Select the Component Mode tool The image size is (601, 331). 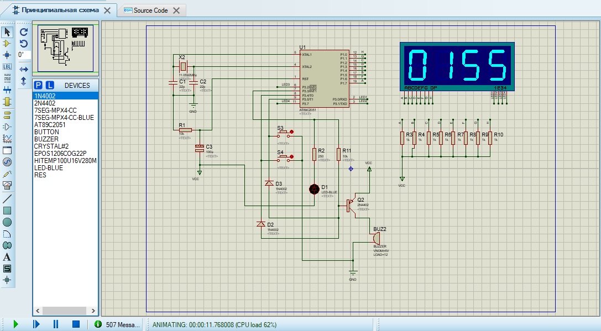pyautogui.click(x=7, y=43)
